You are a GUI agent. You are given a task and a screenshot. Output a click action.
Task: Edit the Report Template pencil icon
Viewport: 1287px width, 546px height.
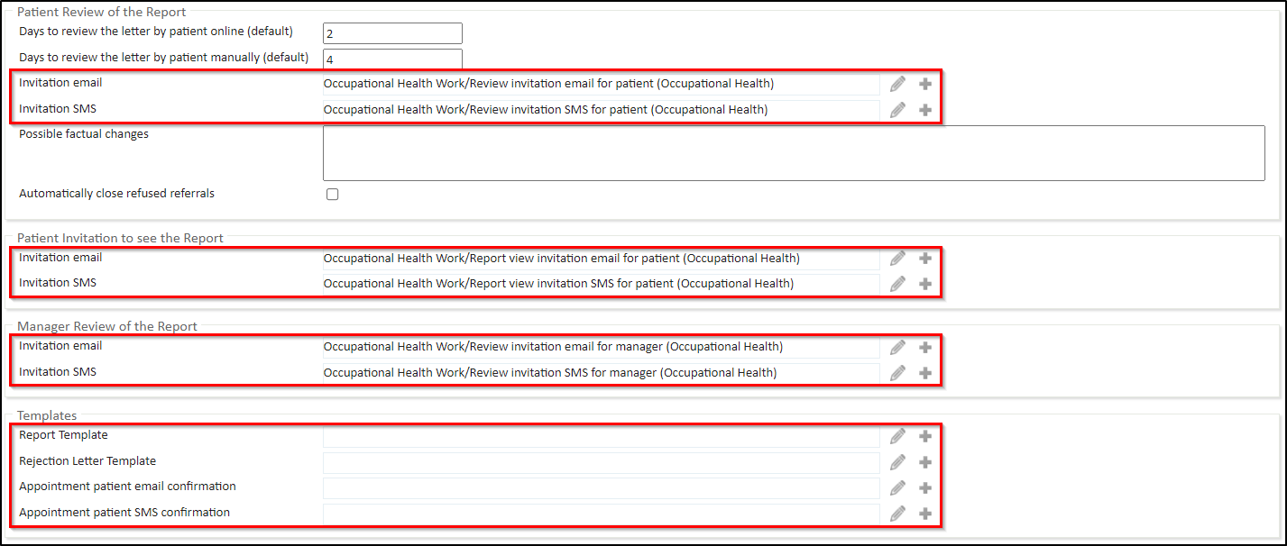pyautogui.click(x=897, y=436)
